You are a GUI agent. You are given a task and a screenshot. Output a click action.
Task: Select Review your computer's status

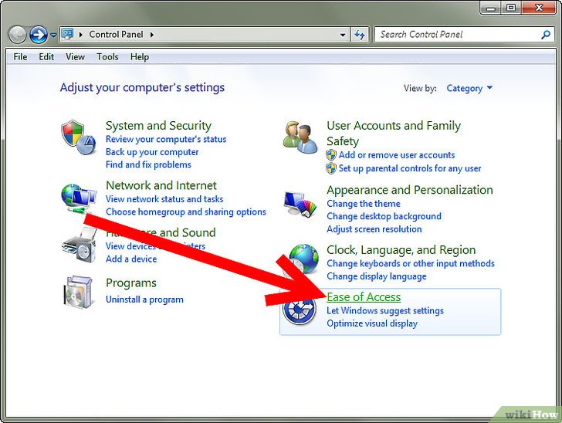[166, 140]
